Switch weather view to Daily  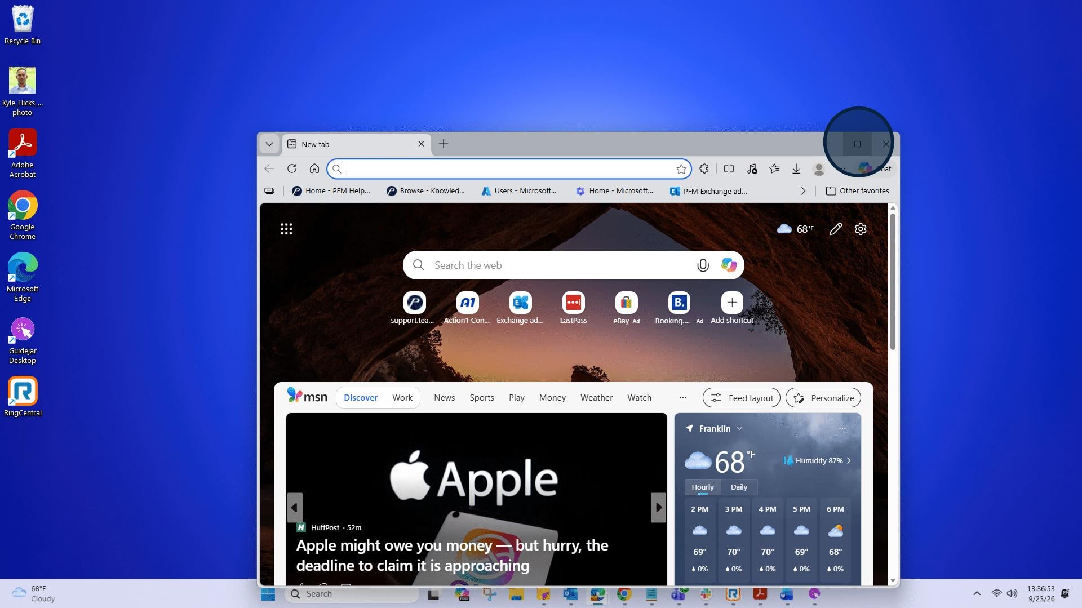[739, 487]
